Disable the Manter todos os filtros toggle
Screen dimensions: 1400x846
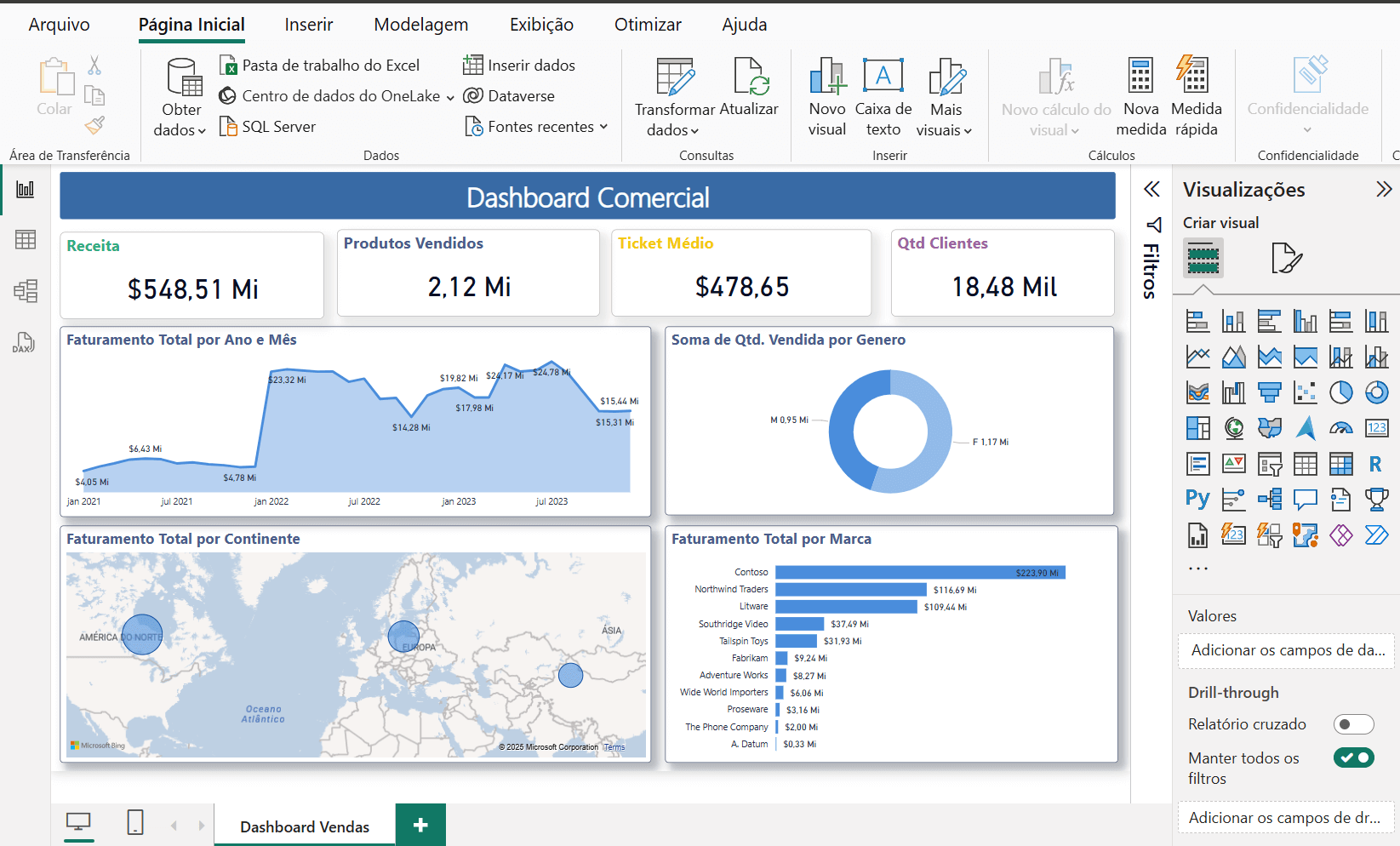[1353, 757]
